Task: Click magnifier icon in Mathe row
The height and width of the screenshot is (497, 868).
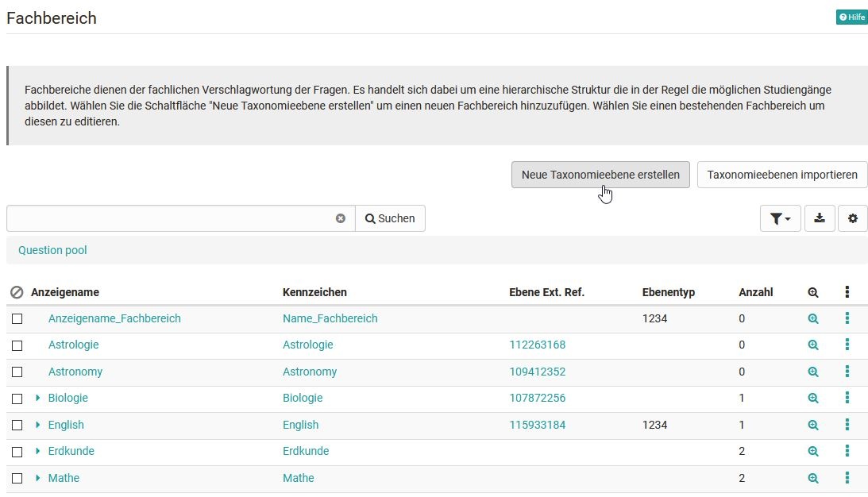Action: click(x=812, y=478)
